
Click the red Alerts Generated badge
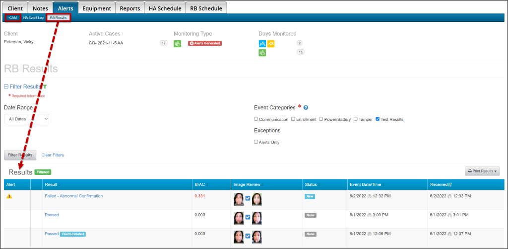click(x=204, y=43)
